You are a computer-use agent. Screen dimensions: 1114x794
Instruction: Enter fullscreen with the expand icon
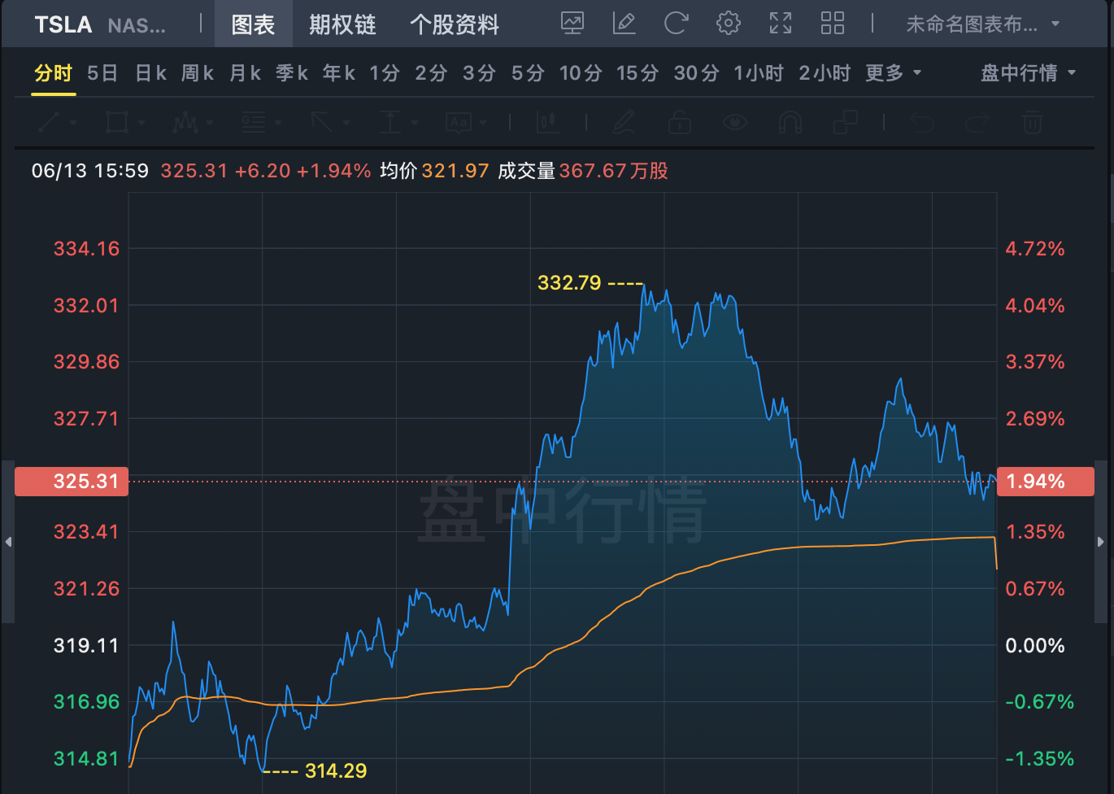780,24
